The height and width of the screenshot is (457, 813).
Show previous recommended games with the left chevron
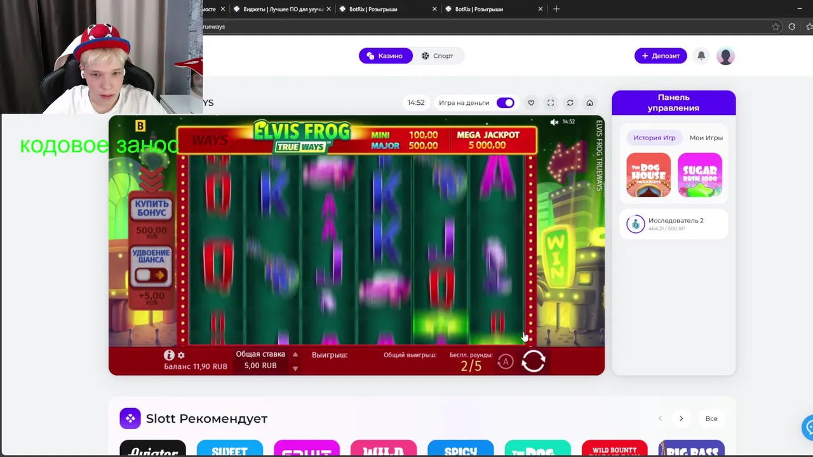pyautogui.click(x=660, y=419)
